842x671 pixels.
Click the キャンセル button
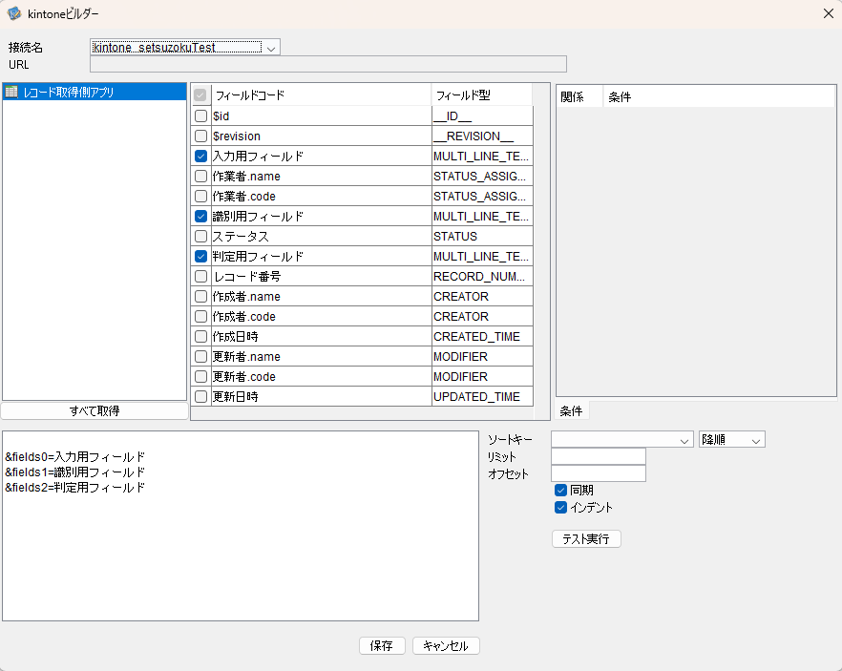[x=446, y=646]
